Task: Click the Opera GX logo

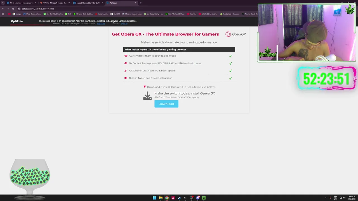Action: pos(236,34)
